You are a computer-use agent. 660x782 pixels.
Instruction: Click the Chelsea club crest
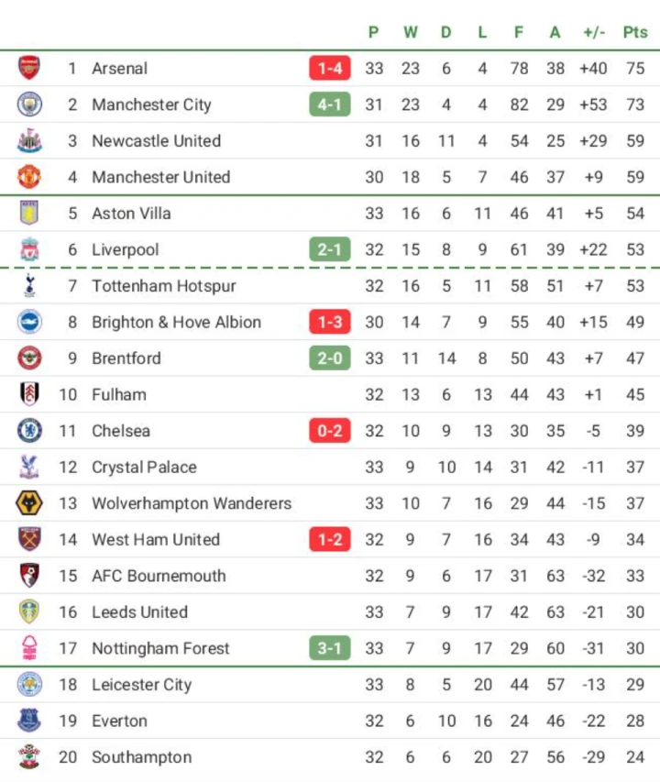click(29, 430)
